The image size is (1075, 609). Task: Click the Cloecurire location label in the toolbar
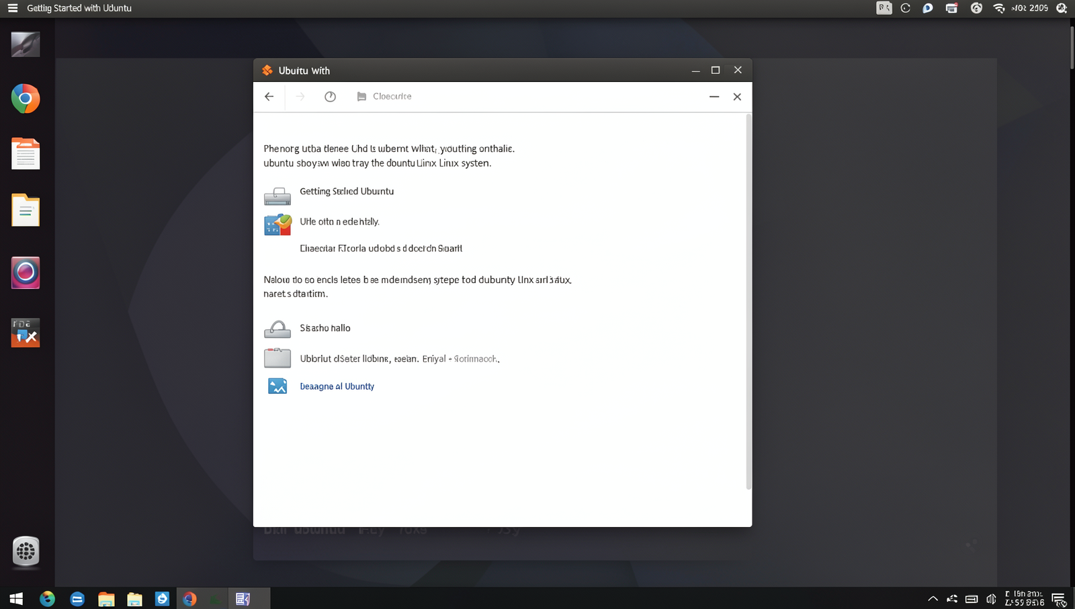click(392, 97)
